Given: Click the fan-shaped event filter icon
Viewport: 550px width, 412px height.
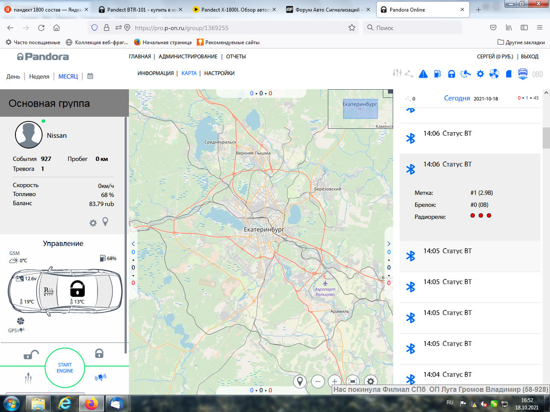Looking at the screenshot, I should pyautogui.click(x=494, y=74).
